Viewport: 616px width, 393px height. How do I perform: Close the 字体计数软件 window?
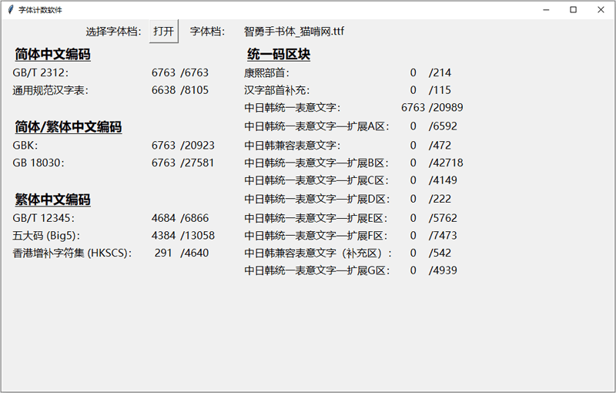601,10
